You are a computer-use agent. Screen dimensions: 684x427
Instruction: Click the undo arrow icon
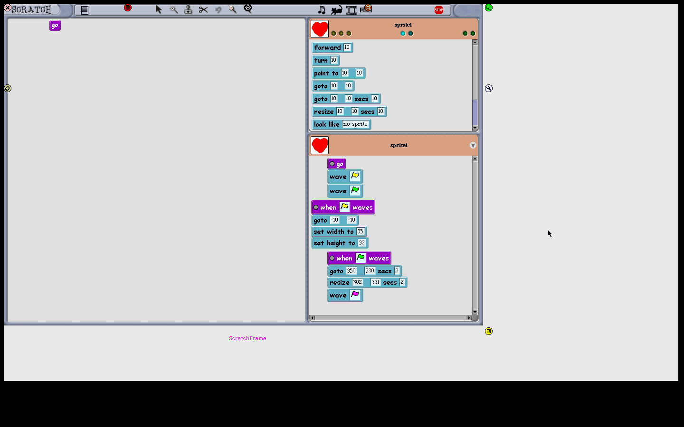click(218, 9)
